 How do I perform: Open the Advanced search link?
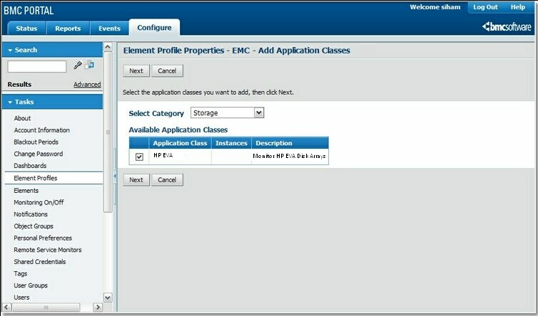click(87, 85)
